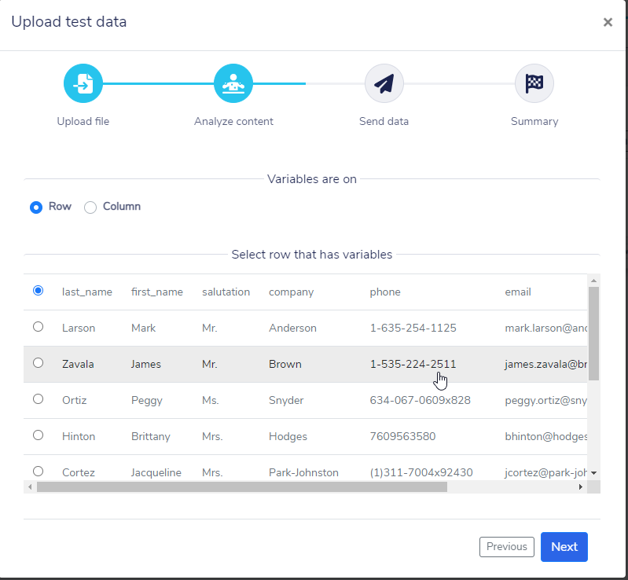Click the 'Jacqueline' first name cell

156,472
